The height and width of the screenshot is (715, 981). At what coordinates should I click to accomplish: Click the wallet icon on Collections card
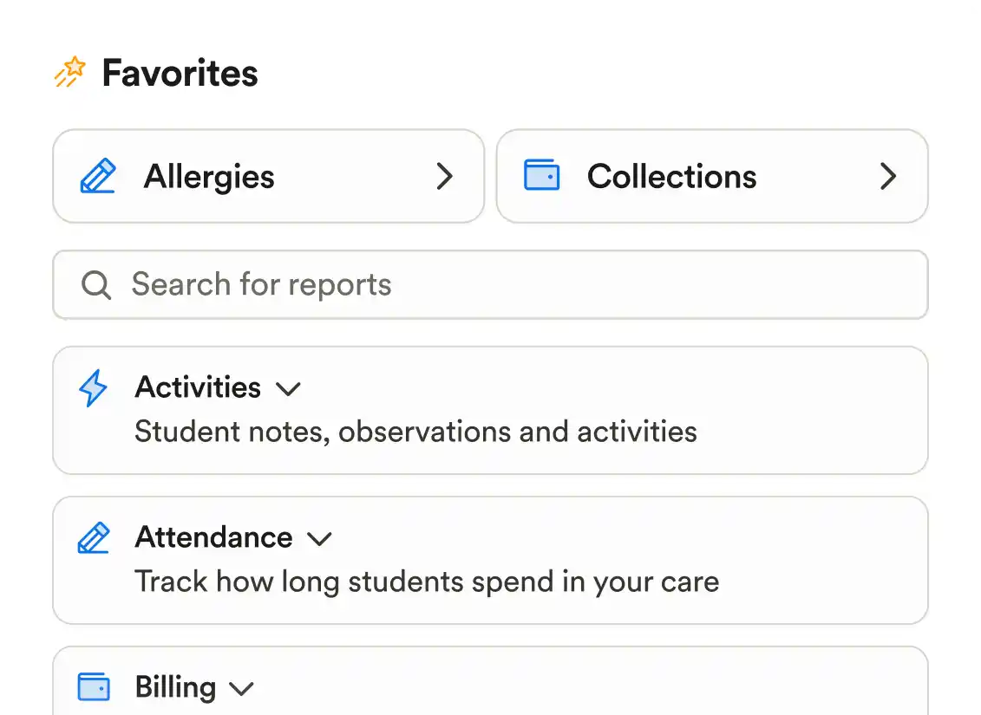541,176
